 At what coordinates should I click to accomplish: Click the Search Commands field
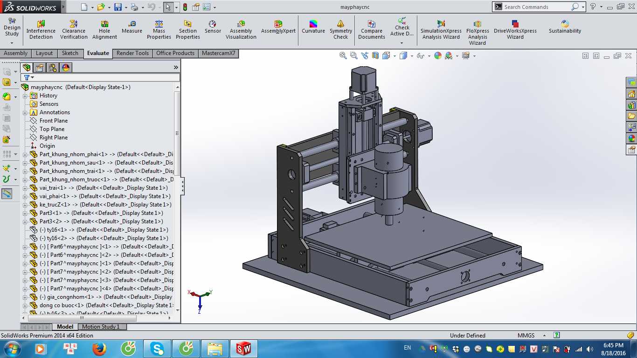536,7
